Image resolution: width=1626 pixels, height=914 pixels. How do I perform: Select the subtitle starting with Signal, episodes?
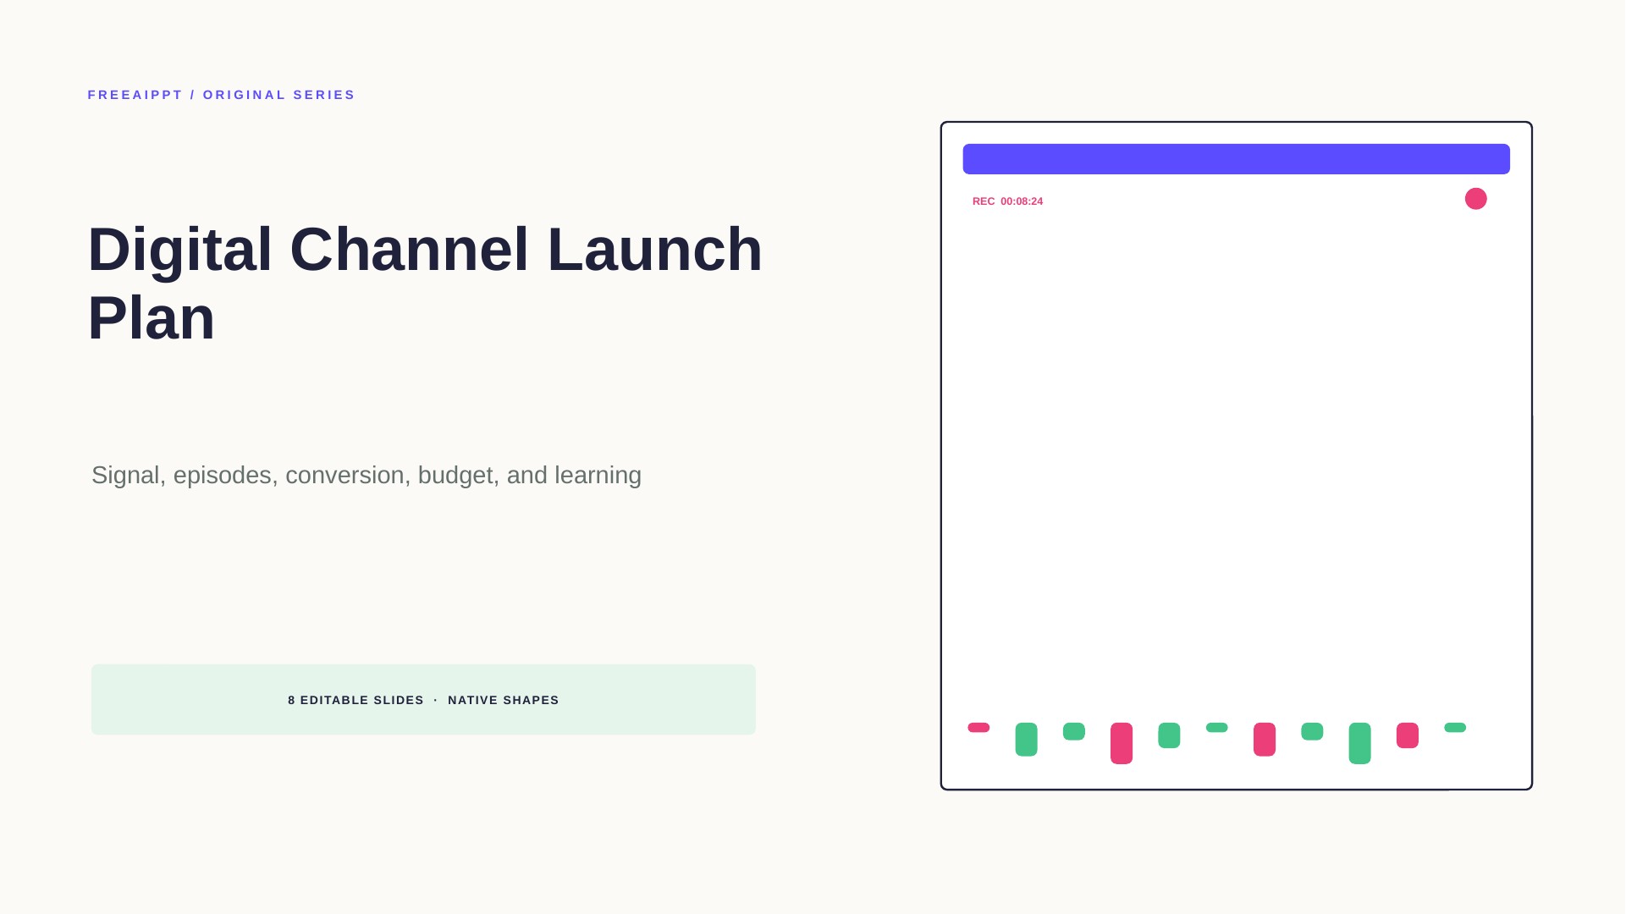367,475
